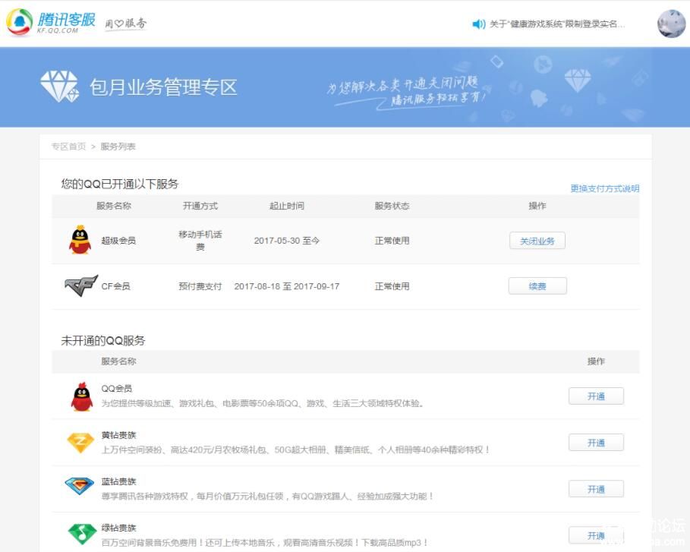The height and width of the screenshot is (552, 690).
Task: Click the Tencent Customer Service logo
Action: pos(52,23)
